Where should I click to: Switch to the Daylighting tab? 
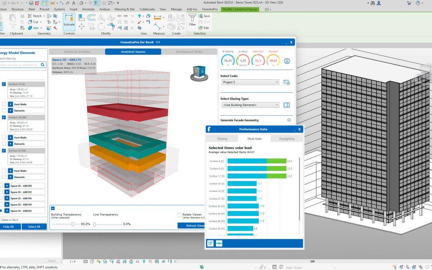coord(286,138)
